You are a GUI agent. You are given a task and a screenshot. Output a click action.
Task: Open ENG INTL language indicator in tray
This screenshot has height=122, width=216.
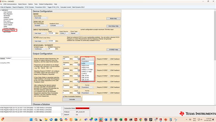pyautogui.click(x=194, y=120)
